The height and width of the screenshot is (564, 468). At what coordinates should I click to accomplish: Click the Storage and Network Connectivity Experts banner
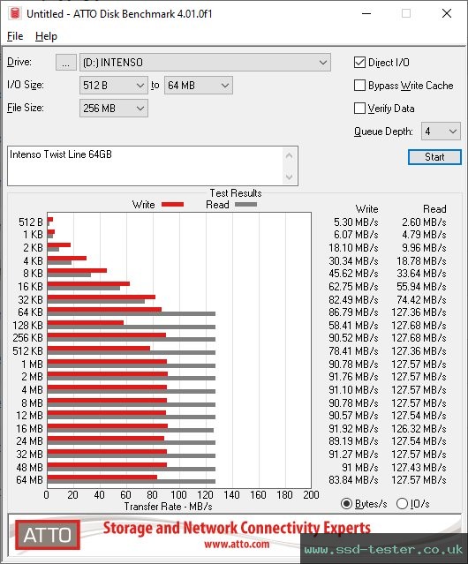pos(237,528)
